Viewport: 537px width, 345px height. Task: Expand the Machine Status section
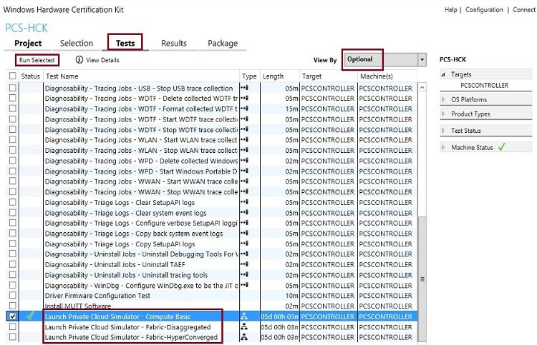click(443, 148)
